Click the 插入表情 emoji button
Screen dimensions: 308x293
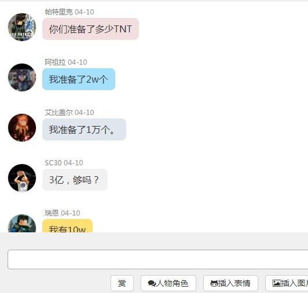230,283
